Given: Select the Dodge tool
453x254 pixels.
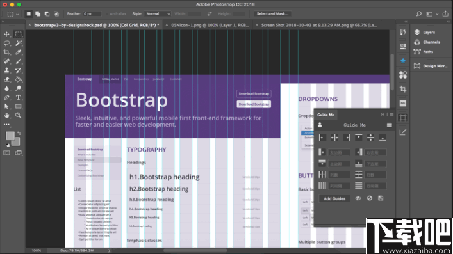Looking at the screenshot, I should pyautogui.click(x=18, y=88).
